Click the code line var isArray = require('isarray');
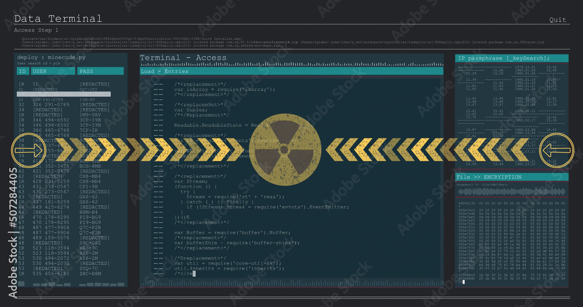 click(x=224, y=89)
